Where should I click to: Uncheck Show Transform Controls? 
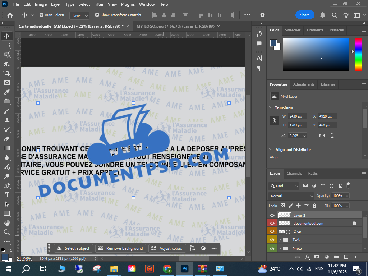click(x=97, y=15)
